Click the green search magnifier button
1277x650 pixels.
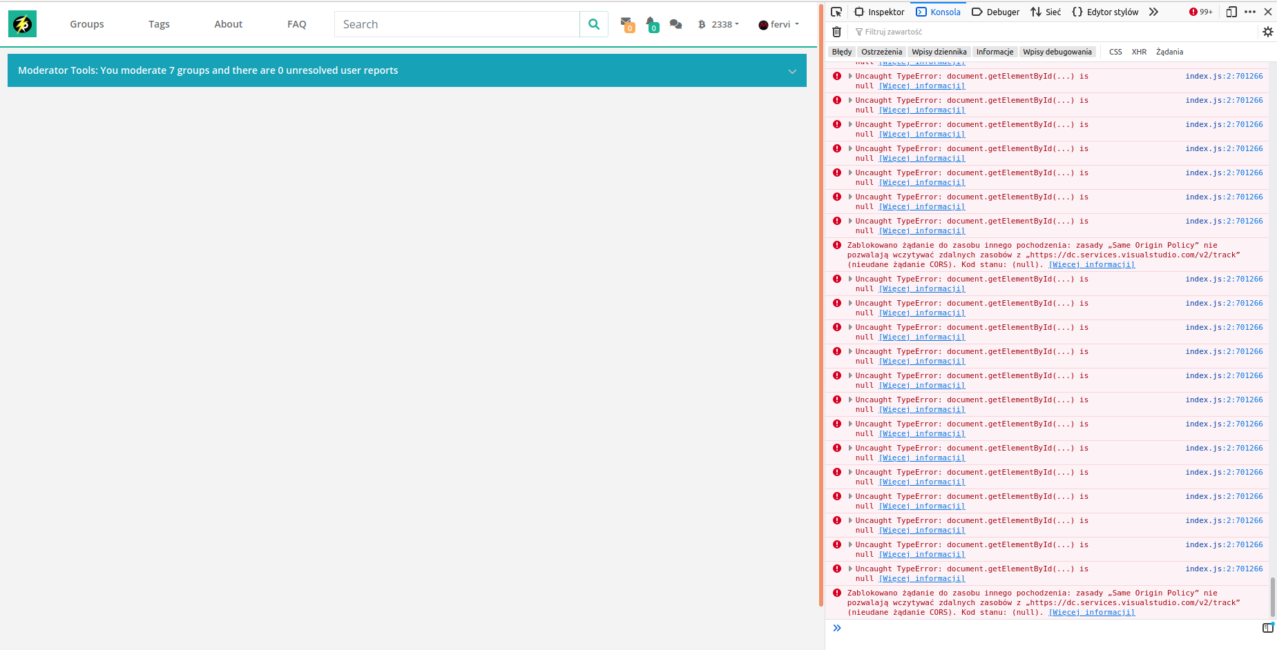(x=594, y=24)
